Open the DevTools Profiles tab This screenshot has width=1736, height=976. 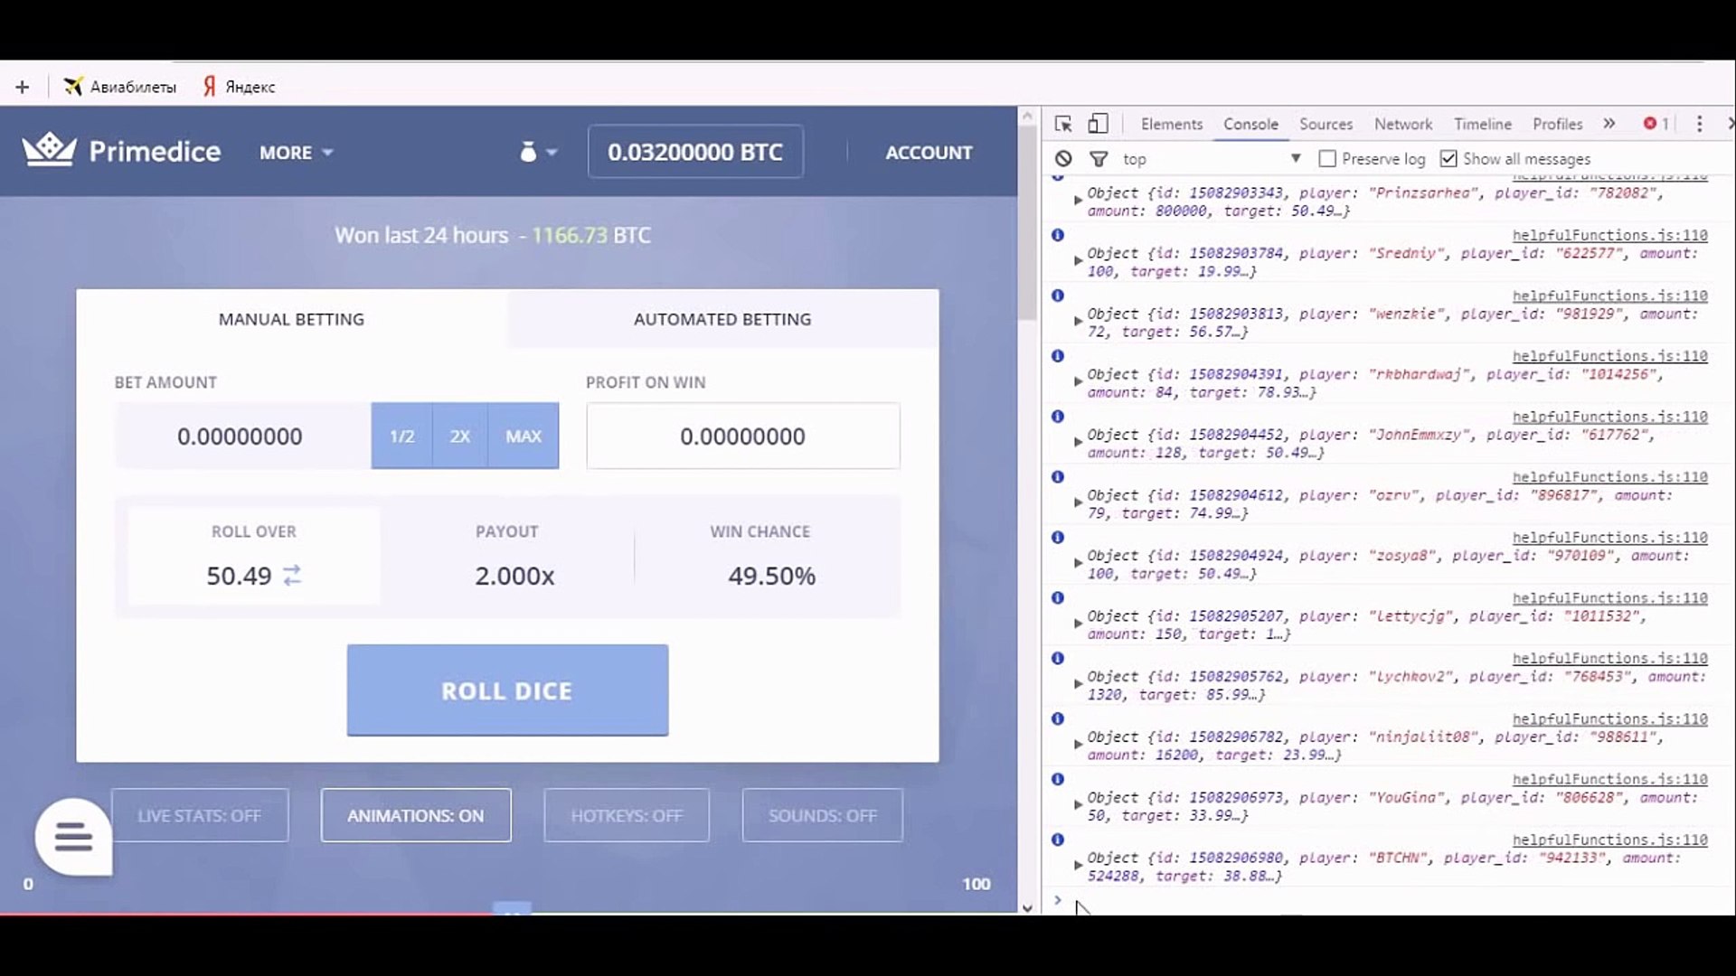click(1557, 124)
